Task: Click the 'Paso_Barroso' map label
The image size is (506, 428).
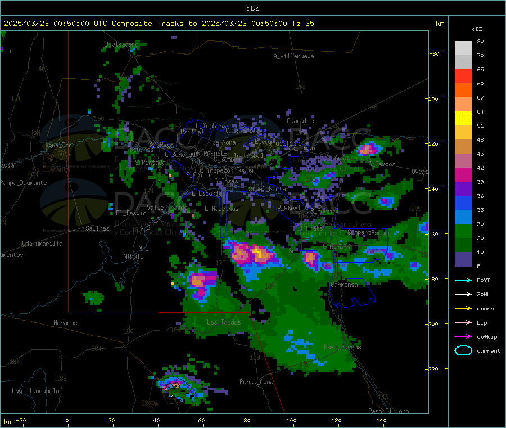Action: pyautogui.click(x=344, y=347)
